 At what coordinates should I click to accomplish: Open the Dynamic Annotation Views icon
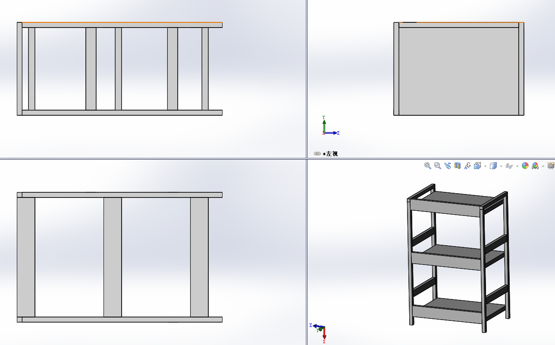(x=467, y=166)
